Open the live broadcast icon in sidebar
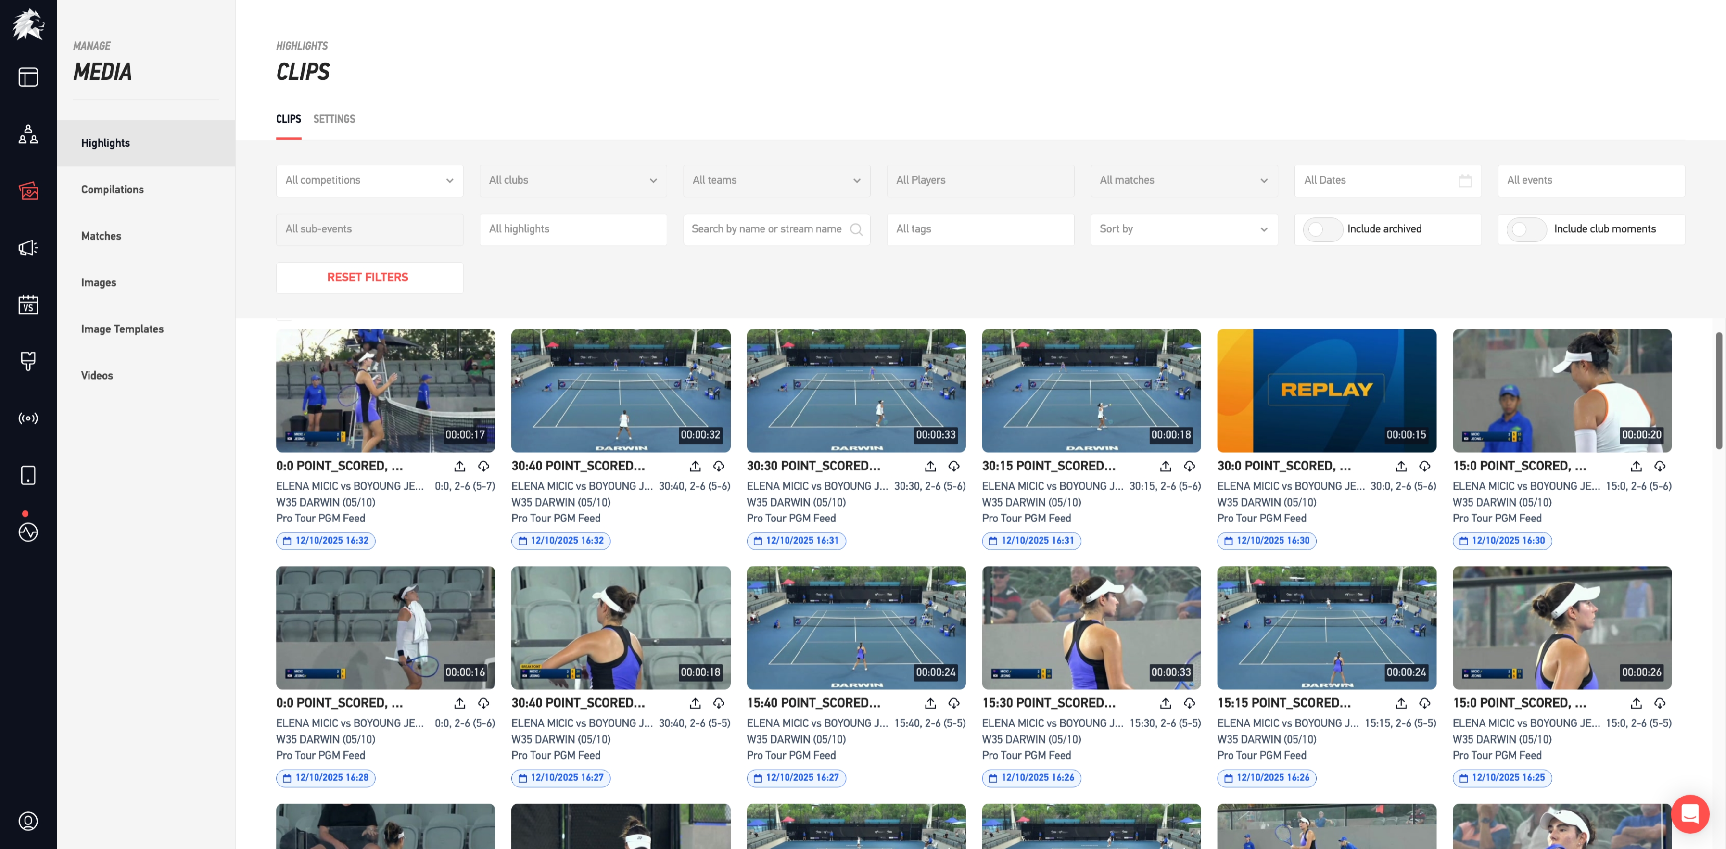The image size is (1726, 849). pos(27,418)
